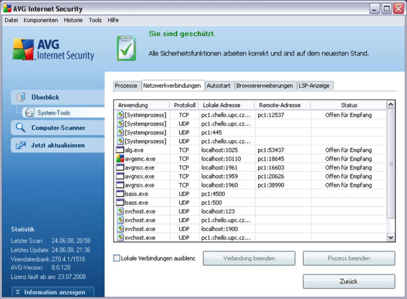Image resolution: width=407 pixels, height=299 pixels.
Task: Select remote address pc1:38990 cell
Action: (282, 185)
